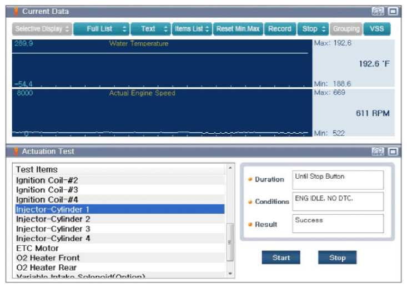The height and width of the screenshot is (288, 407).
Task: Select Ignition Coil-#4 test item
Action: (x=120, y=200)
